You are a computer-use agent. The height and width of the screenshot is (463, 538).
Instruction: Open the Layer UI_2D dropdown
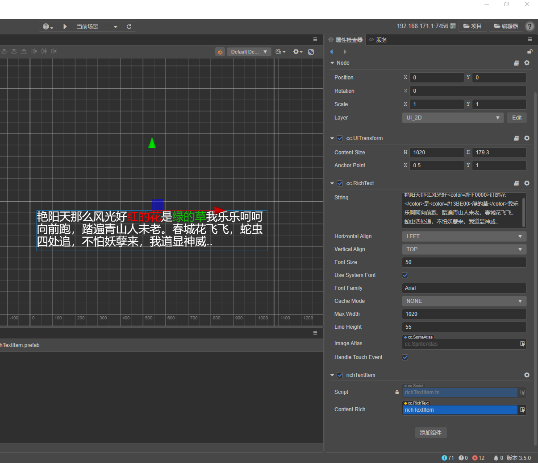point(453,118)
